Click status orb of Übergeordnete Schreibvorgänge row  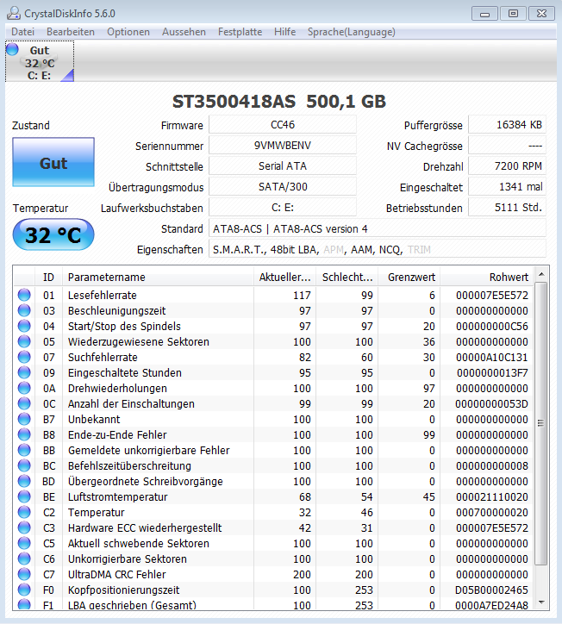(x=24, y=481)
